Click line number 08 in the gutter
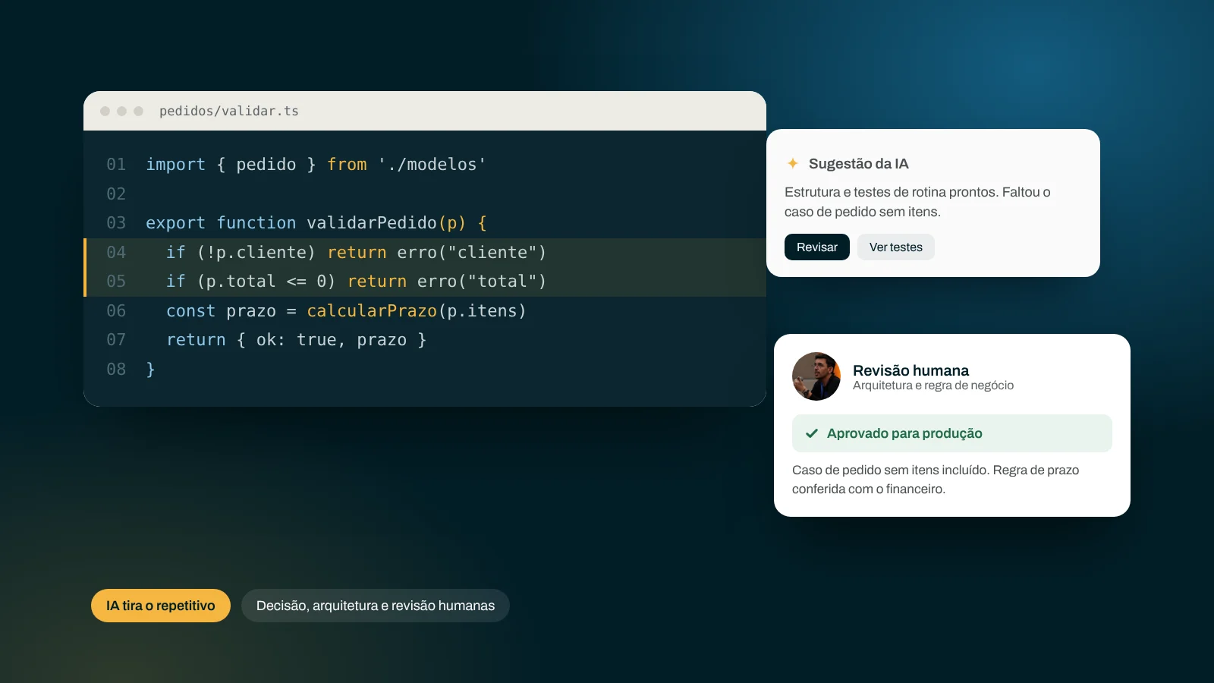The image size is (1214, 683). [116, 369]
